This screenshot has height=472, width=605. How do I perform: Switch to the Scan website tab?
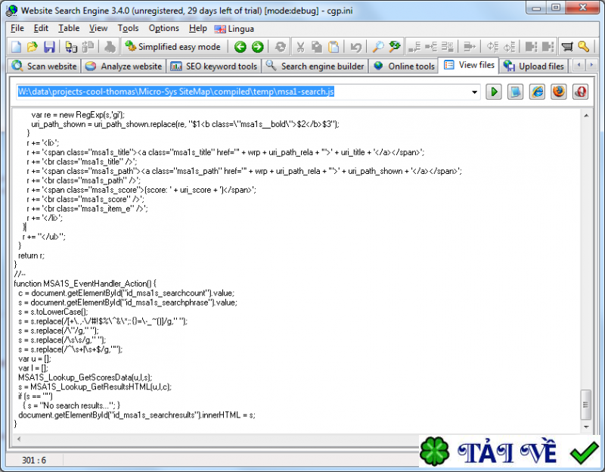click(x=45, y=66)
